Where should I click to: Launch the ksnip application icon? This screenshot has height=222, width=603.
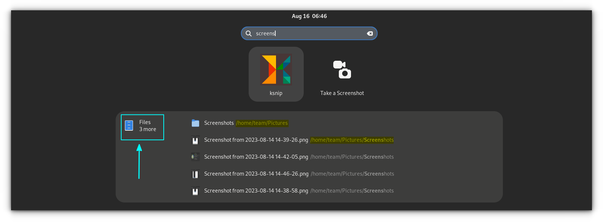[x=276, y=69]
